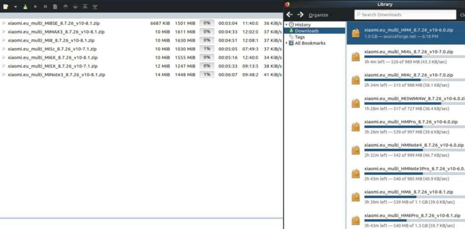Select the MI8SE zip download row
This screenshot has height=229, width=465.
[142, 23]
